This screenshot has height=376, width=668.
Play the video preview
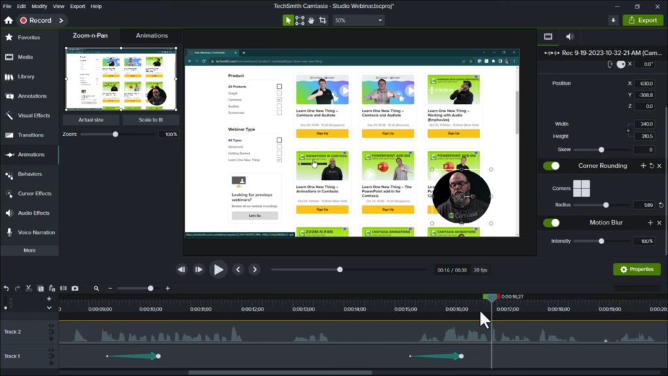coord(219,270)
